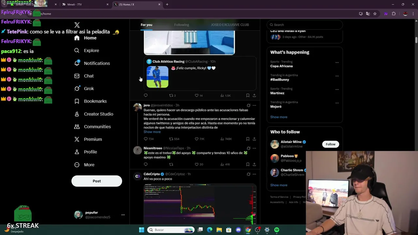Go to Home in sidebar
This screenshot has width=418, height=235.
click(85, 38)
